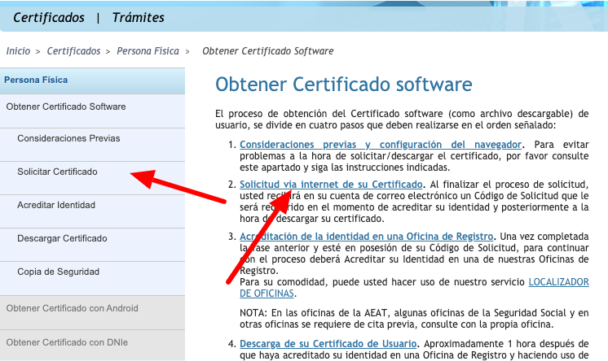Follow Descarga de su Certificado de Usuario link
The height and width of the screenshot is (361, 608).
coord(328,344)
